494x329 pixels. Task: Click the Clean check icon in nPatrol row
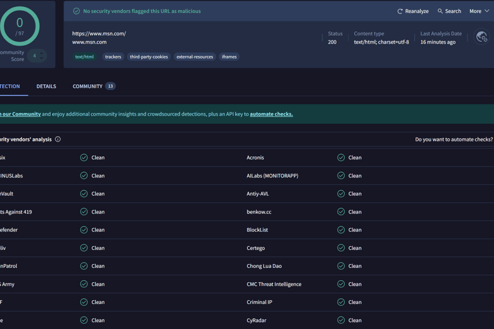[x=84, y=266]
